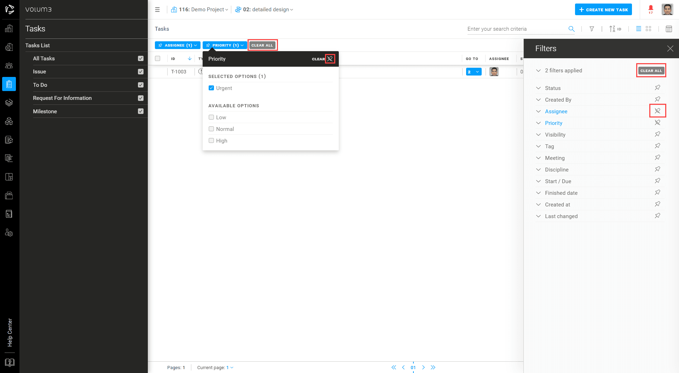Switch to grid view icon
Viewport: 679px width, 373px height.
coord(649,29)
